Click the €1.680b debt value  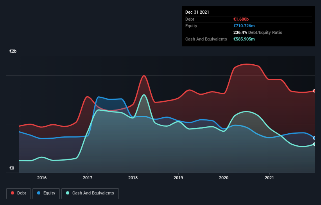click(241, 19)
